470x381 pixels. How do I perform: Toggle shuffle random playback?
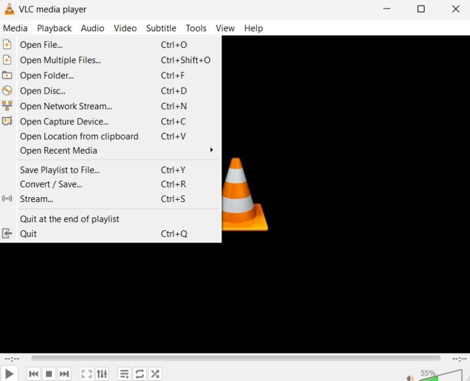155,374
